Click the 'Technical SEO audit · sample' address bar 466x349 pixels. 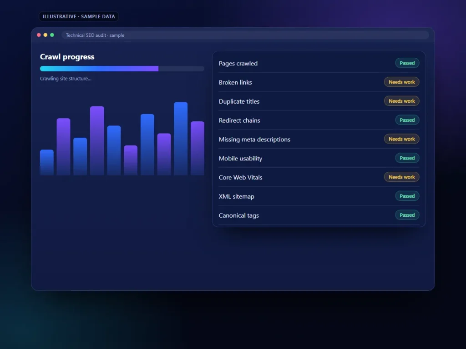tap(245, 35)
